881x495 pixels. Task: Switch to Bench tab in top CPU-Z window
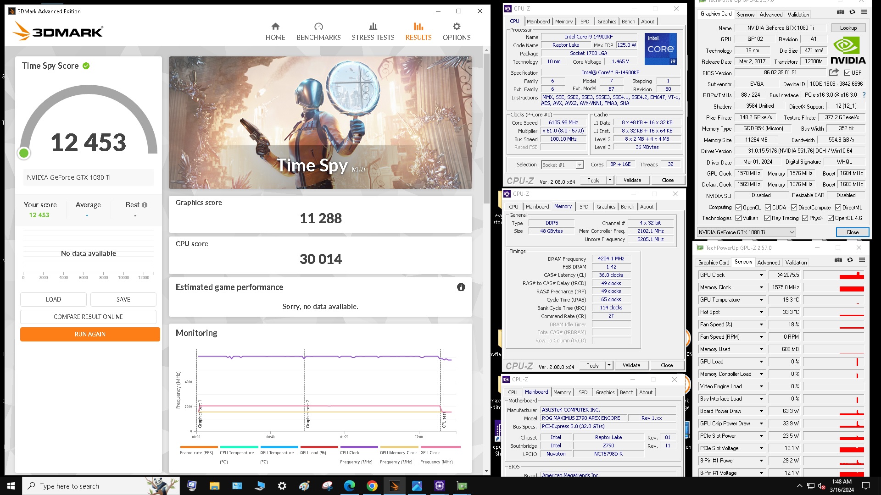628,22
